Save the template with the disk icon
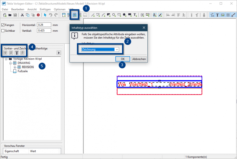The width and height of the screenshot is (237, 159). click(15, 15)
